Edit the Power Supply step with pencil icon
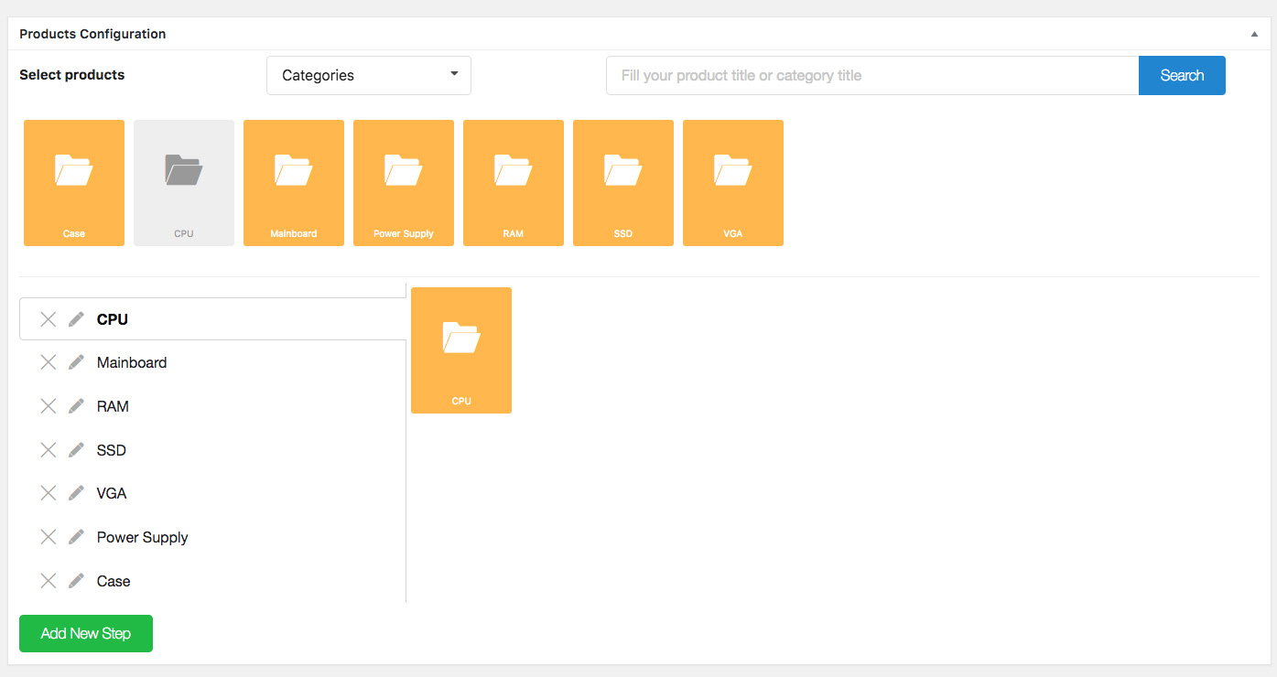The image size is (1277, 677). (77, 537)
